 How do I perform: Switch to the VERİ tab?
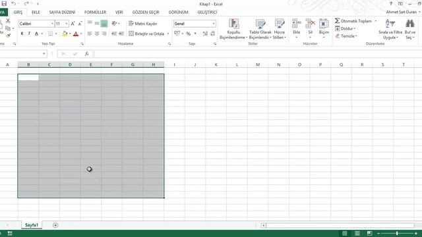click(119, 12)
